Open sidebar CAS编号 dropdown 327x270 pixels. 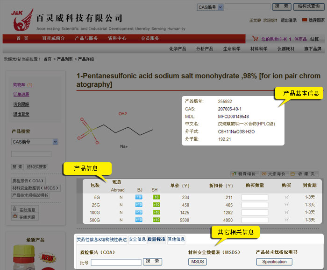click(35, 142)
